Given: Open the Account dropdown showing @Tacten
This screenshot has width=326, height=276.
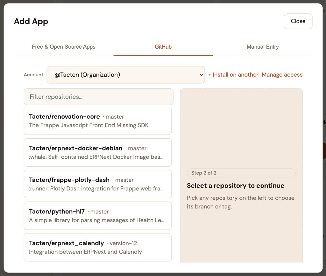Looking at the screenshot, I should [126, 75].
